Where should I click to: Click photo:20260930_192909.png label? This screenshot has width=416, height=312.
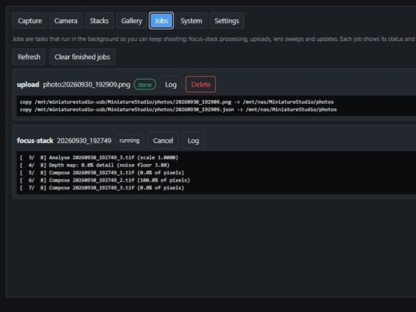[x=86, y=85]
